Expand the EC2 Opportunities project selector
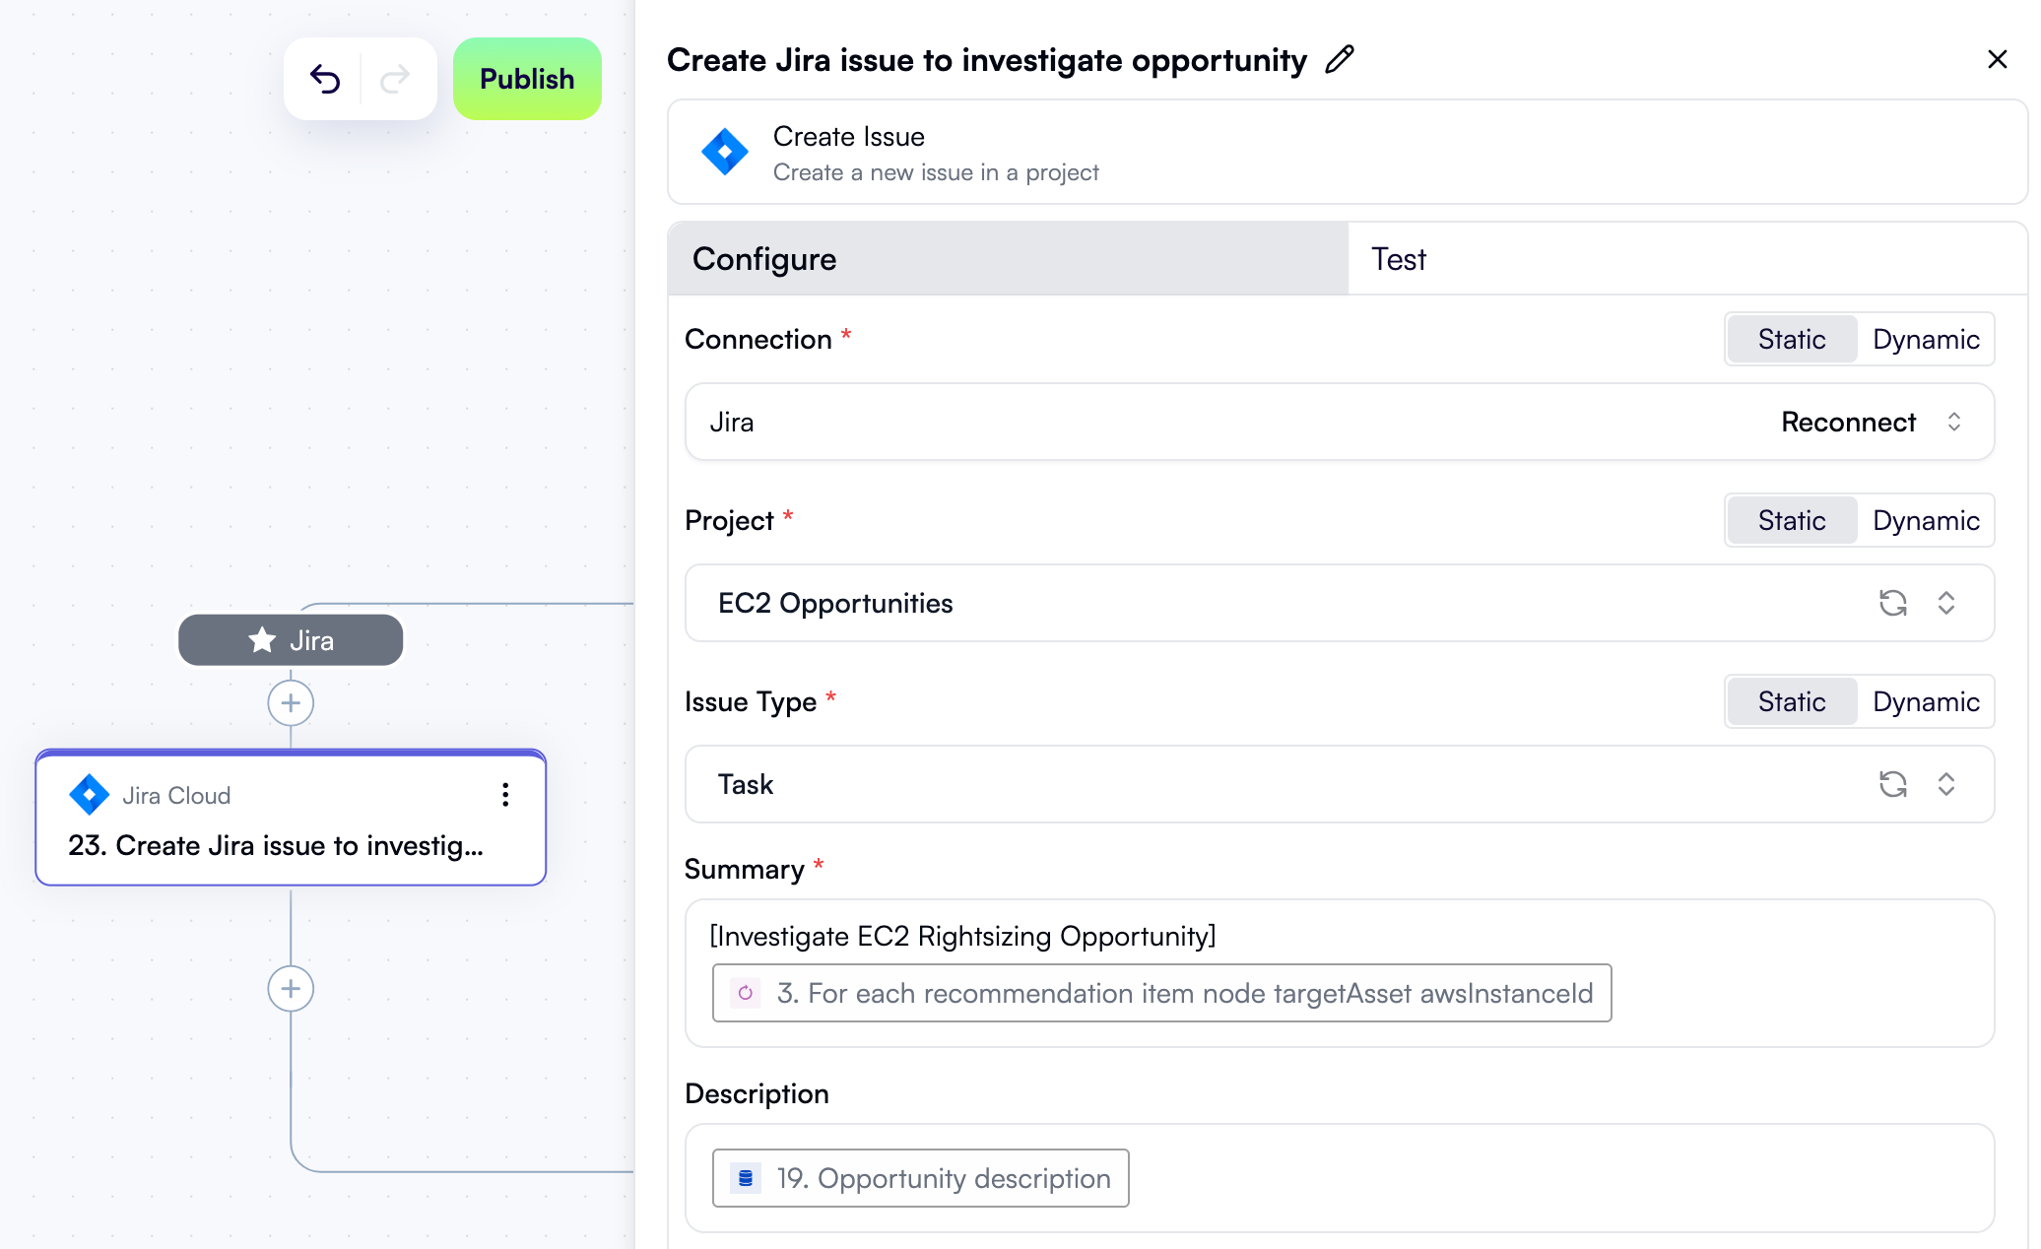Image resolution: width=2041 pixels, height=1249 pixels. 1945,603
